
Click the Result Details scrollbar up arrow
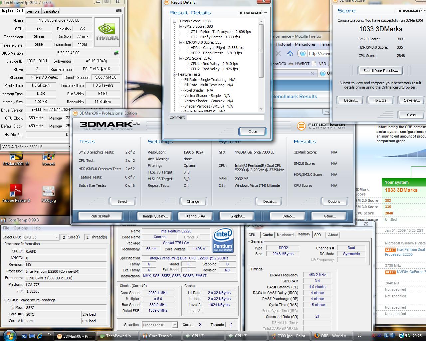[x=261, y=21]
